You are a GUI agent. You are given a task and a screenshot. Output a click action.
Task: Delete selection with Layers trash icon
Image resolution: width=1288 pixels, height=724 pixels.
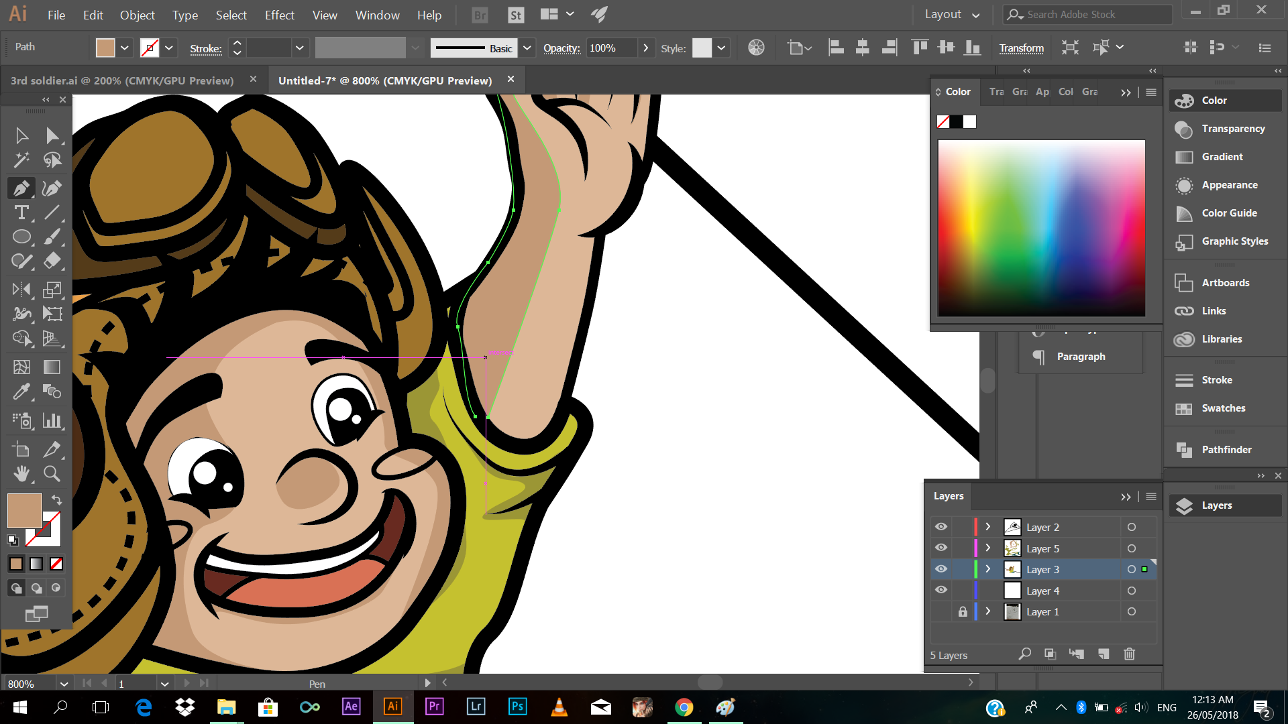coord(1129,654)
